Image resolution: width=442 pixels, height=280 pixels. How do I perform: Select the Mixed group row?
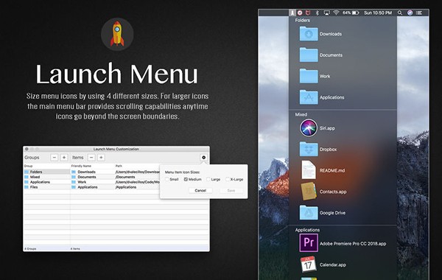[47, 177]
